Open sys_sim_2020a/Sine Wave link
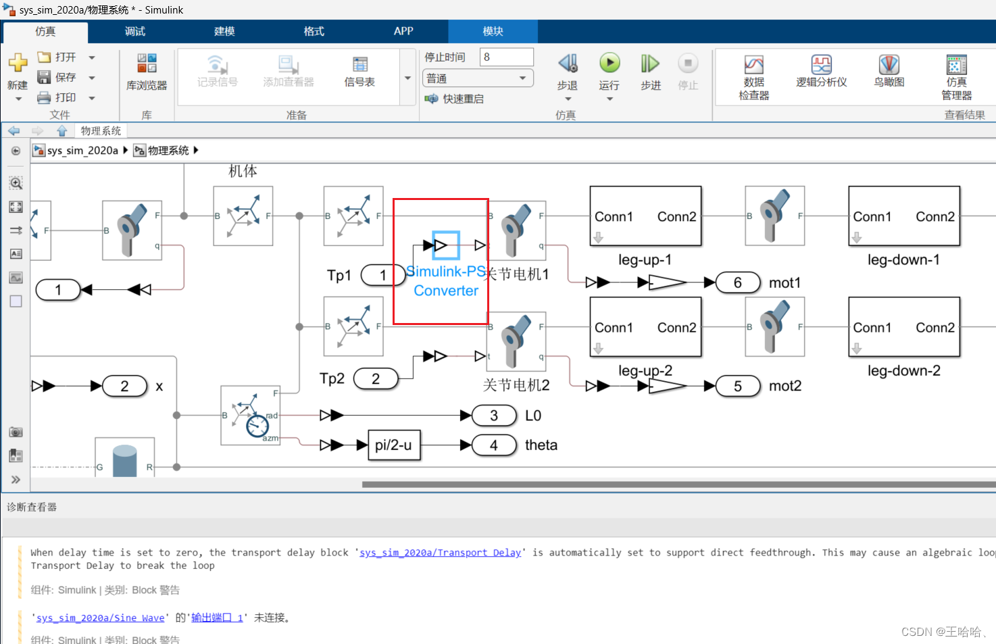The width and height of the screenshot is (996, 644). pos(100,618)
